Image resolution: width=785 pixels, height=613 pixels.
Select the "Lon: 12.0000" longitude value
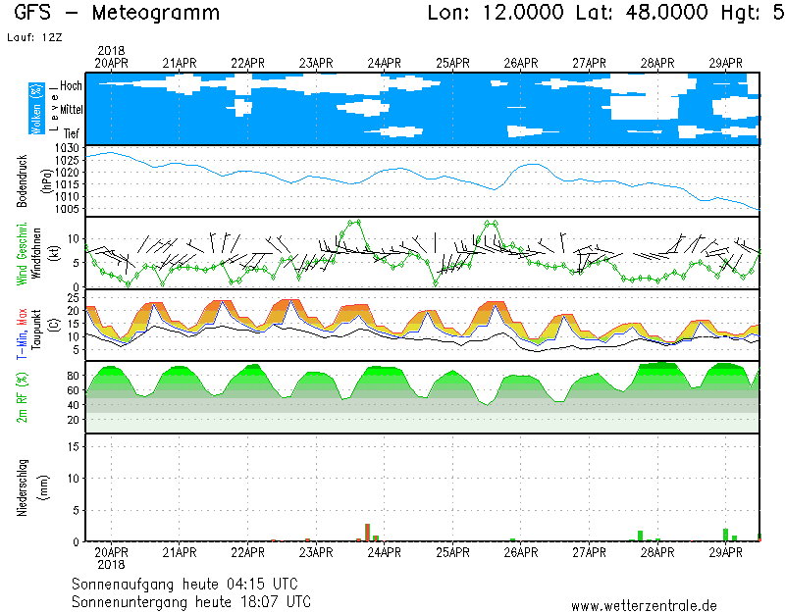tap(496, 13)
